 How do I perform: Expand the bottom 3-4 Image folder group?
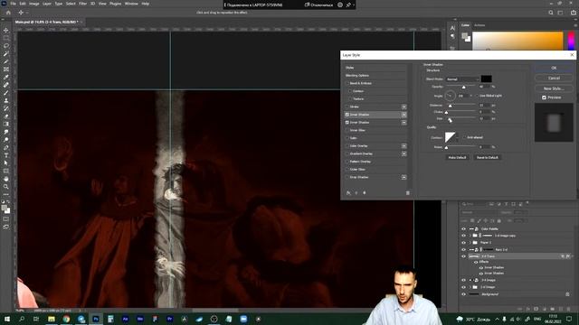(470, 287)
